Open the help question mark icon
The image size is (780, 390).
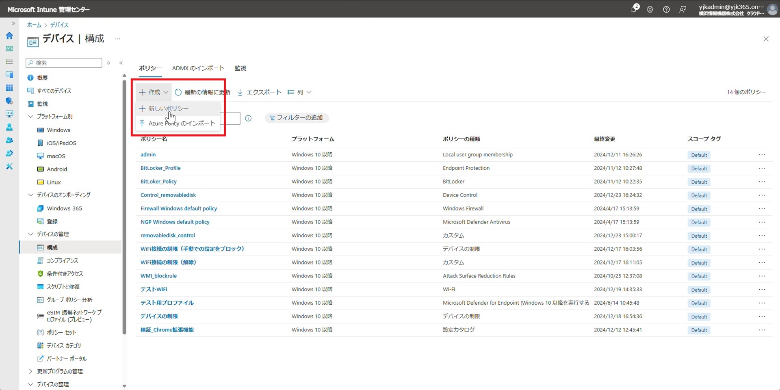coord(666,9)
